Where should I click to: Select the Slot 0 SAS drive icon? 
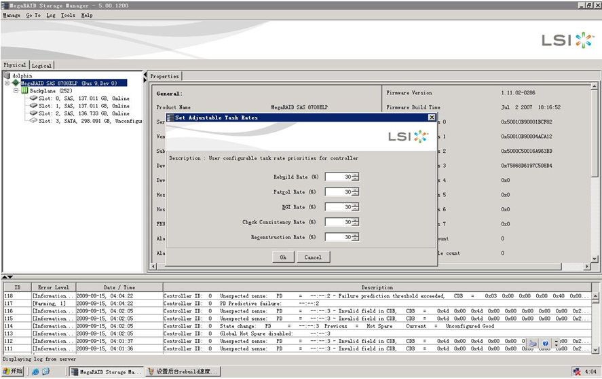click(x=33, y=98)
